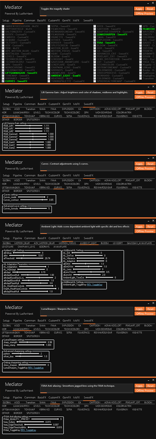Adjust the alLensThresh slider
The width and height of the screenshot is (156, 439).
click(91, 272)
